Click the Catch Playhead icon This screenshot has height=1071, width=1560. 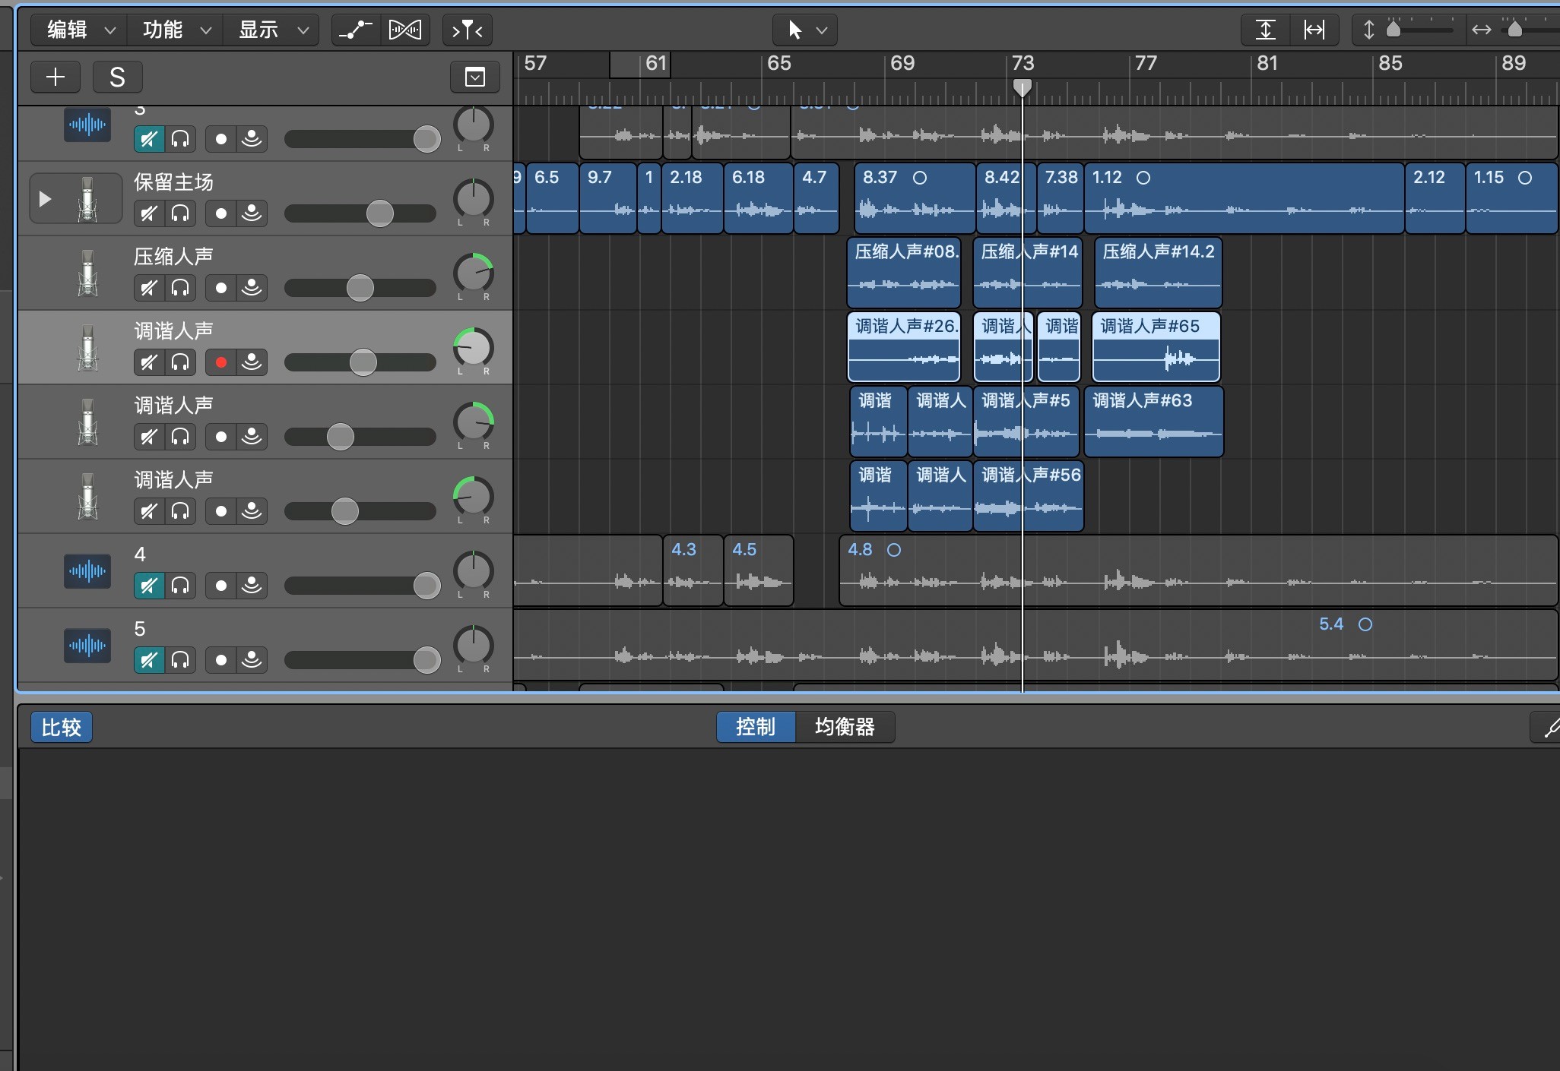pos(467,30)
